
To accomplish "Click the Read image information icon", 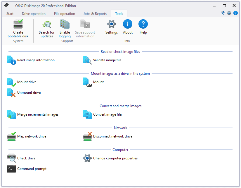I will 11,60.
